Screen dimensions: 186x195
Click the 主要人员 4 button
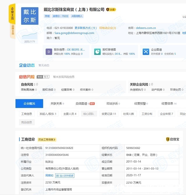pyautogui.click(x=70, y=114)
